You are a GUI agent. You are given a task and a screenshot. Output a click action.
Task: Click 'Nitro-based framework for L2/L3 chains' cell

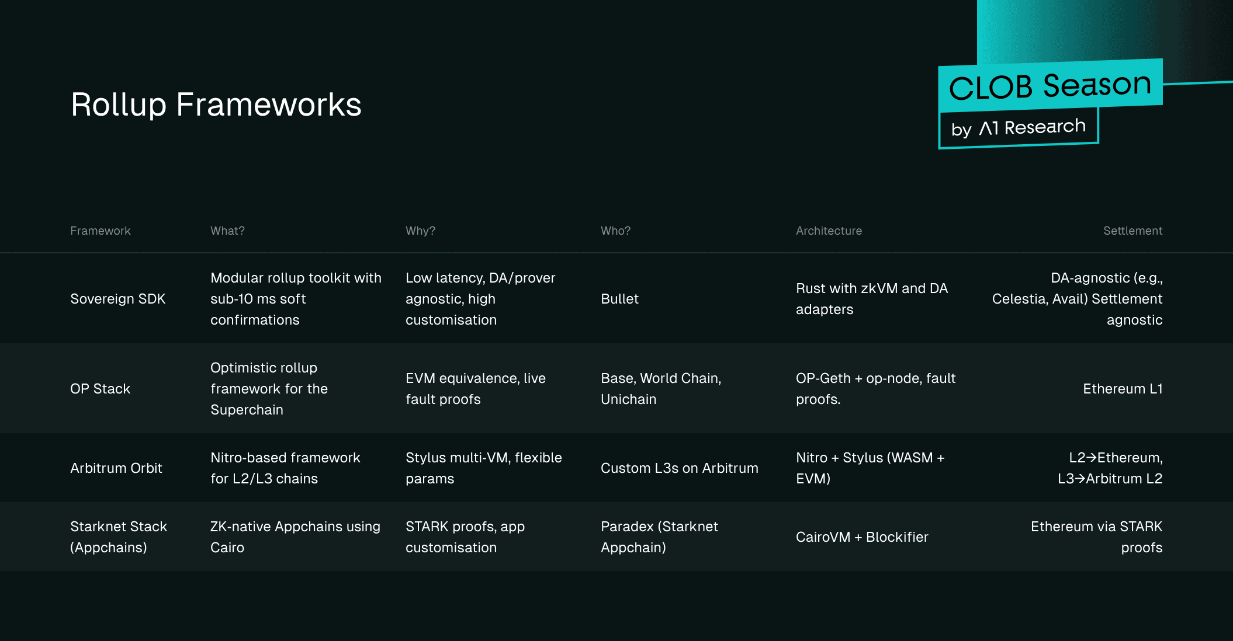(x=285, y=468)
